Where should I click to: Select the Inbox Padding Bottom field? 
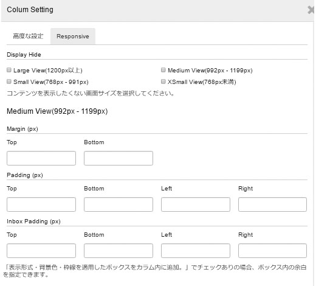pos(118,251)
